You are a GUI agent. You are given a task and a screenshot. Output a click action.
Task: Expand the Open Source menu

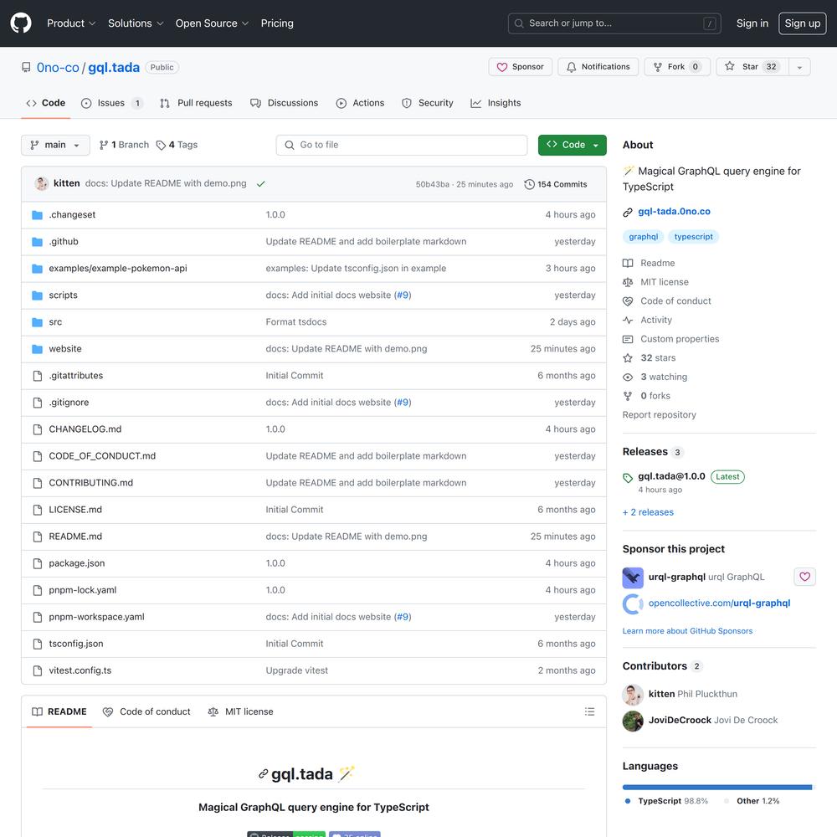tap(212, 23)
